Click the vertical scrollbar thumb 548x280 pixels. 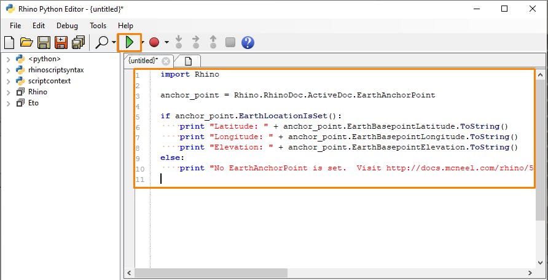click(x=540, y=150)
